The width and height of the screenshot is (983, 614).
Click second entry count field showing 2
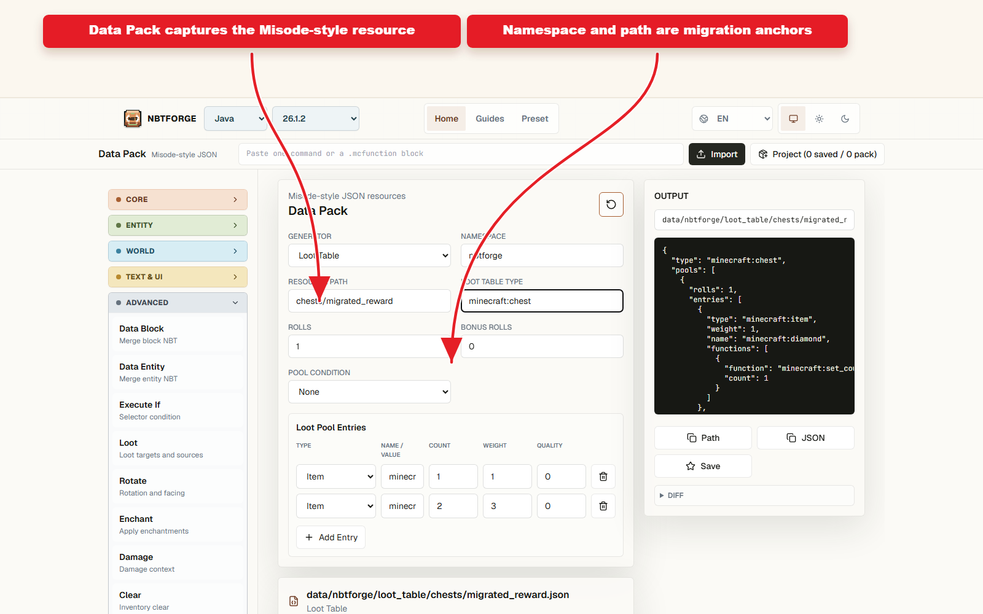453,506
